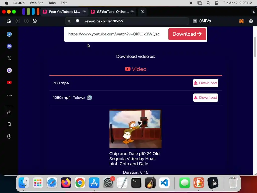Open the Discord sidebar shortcut
The image size is (257, 193).
[x=9, y=46]
